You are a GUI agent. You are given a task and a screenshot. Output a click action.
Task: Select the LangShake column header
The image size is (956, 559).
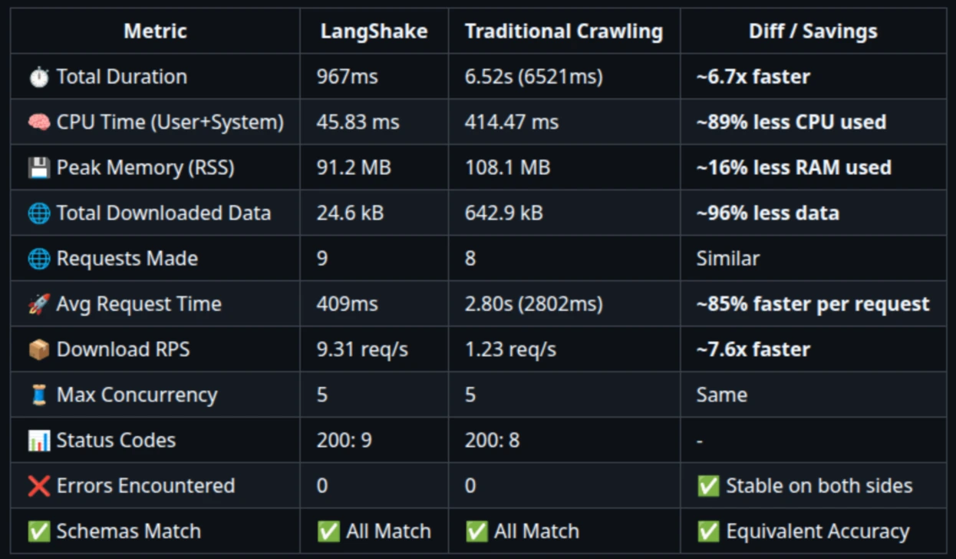tap(374, 31)
